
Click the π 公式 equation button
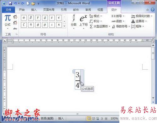(x=8, y=22)
